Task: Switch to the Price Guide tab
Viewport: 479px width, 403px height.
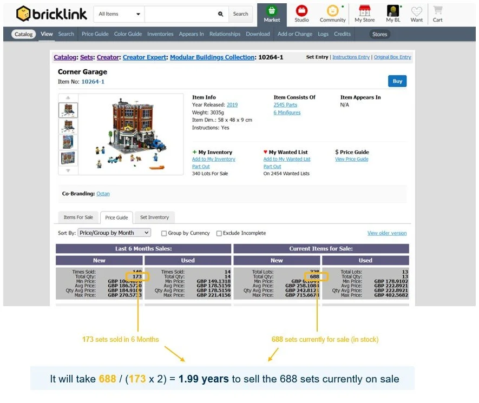Action: (x=116, y=217)
